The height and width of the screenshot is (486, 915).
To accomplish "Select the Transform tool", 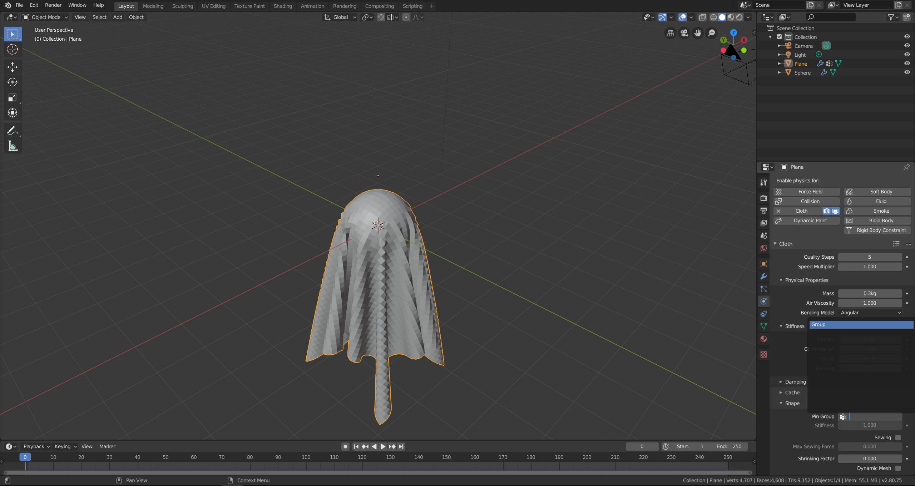I will [x=13, y=113].
